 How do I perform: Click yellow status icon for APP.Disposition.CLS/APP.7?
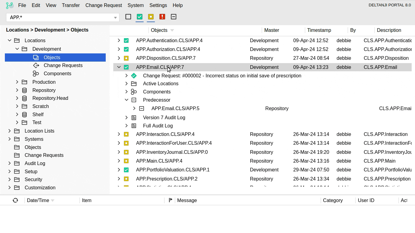pyautogui.click(x=126, y=58)
